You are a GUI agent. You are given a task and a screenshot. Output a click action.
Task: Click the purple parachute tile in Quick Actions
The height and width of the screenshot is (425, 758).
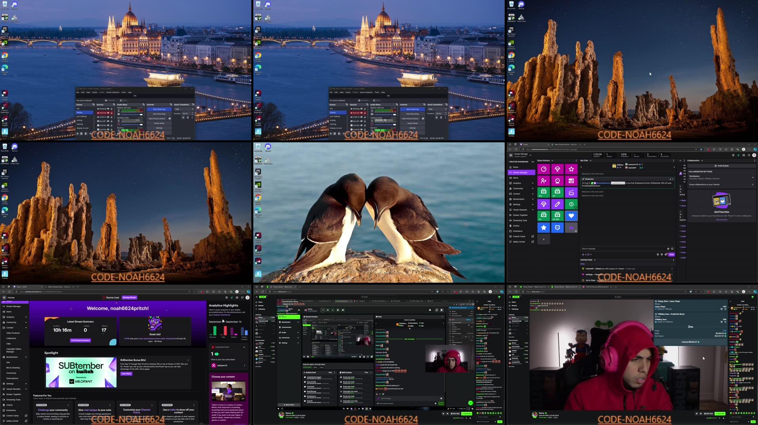tap(543, 204)
